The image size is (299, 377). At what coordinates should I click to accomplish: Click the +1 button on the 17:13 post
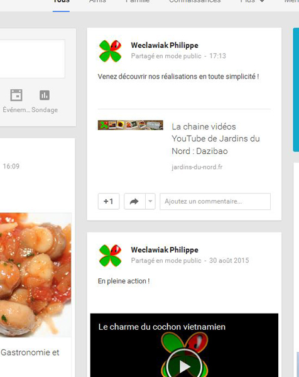coord(109,201)
